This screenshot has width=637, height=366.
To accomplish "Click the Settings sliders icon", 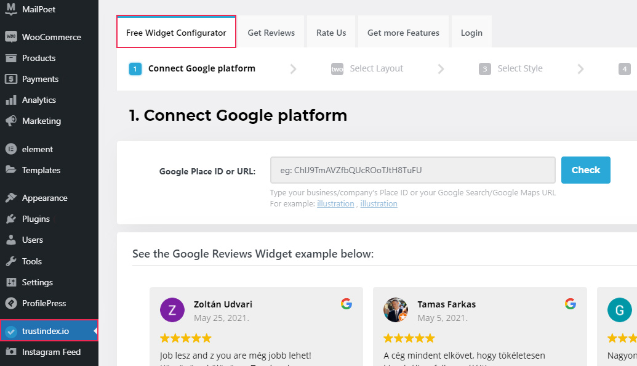I will [x=11, y=282].
